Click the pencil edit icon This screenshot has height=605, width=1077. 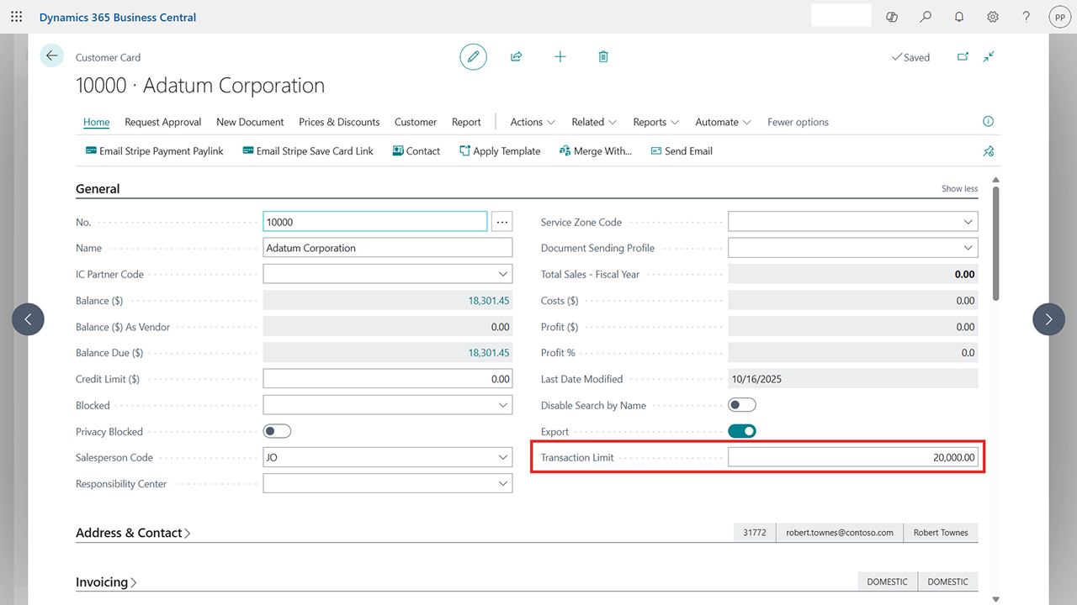[473, 56]
